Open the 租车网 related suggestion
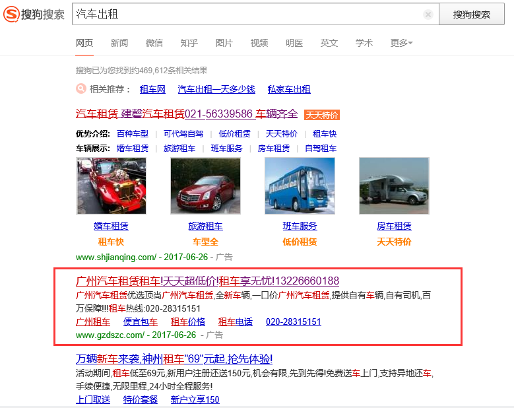This screenshot has height=408, width=514. click(x=152, y=89)
